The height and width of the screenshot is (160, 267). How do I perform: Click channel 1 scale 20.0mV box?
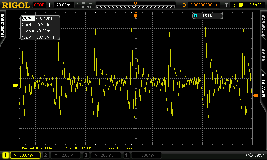25,155
